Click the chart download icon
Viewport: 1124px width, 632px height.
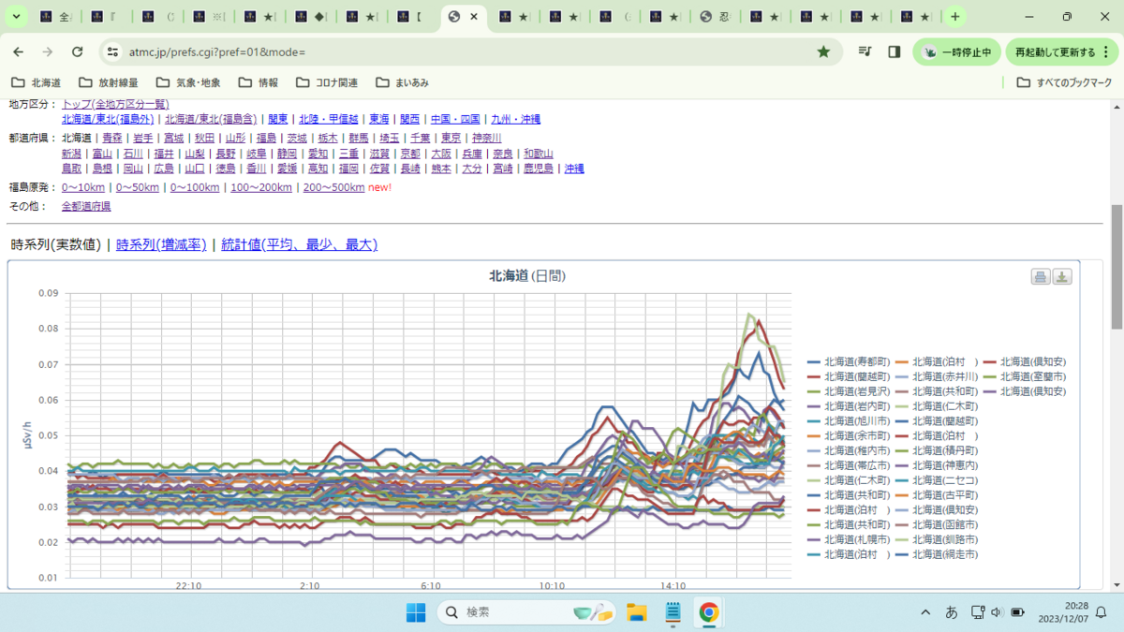click(1062, 276)
